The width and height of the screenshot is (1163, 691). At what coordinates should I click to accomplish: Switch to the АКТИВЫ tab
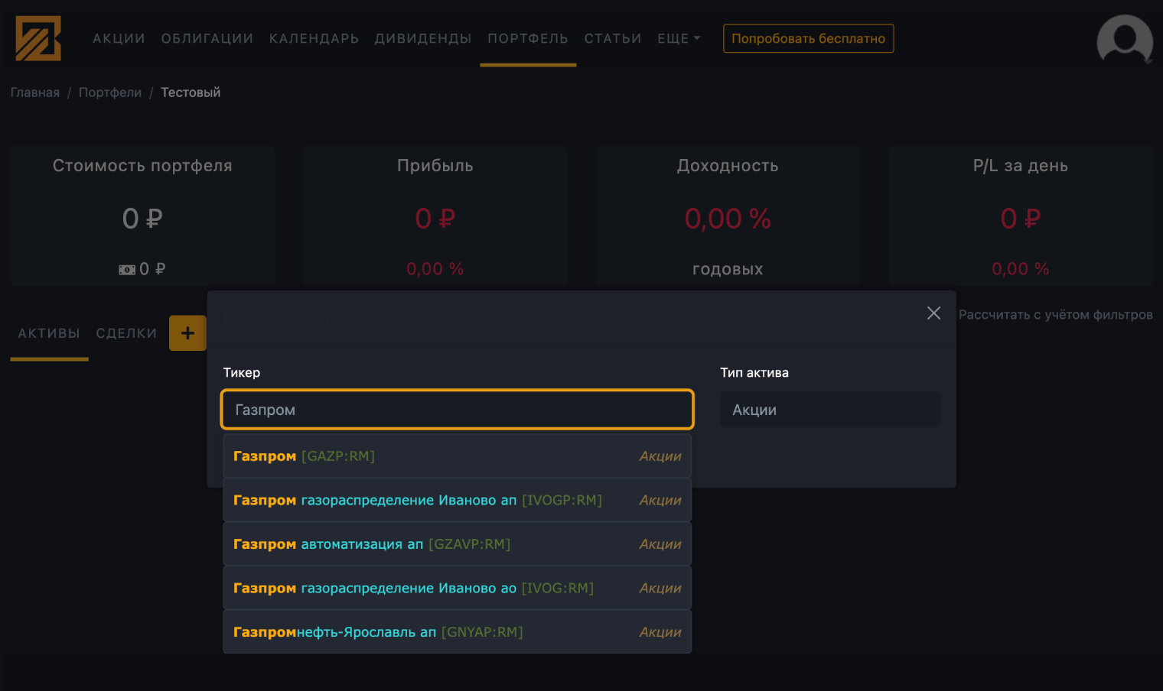pyautogui.click(x=49, y=333)
